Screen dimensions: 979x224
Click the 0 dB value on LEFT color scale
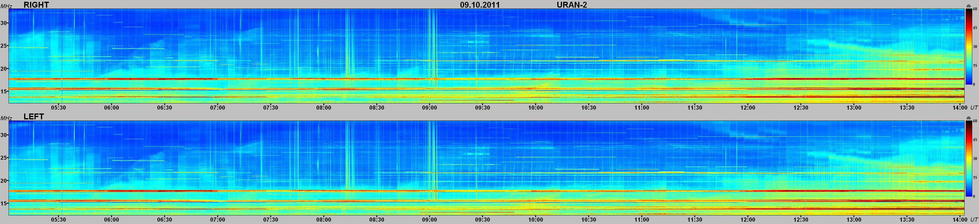pos(974,196)
